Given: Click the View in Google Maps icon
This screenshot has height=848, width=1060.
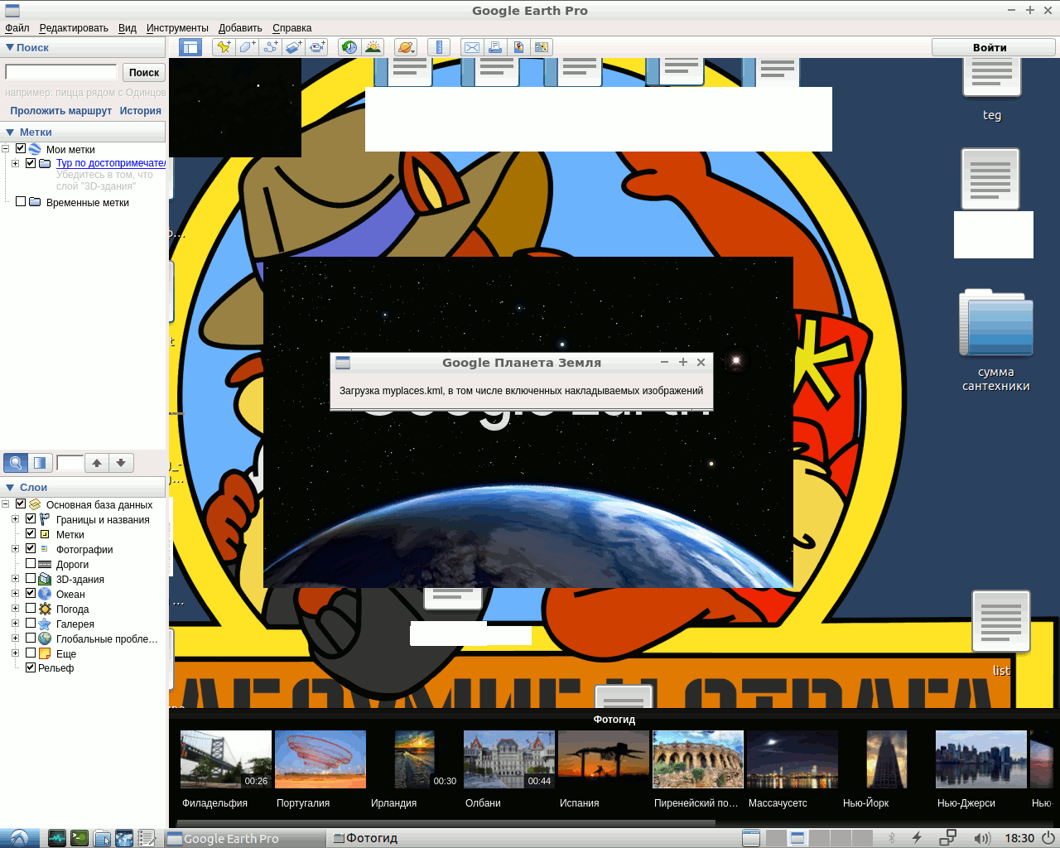Looking at the screenshot, I should coord(542,47).
